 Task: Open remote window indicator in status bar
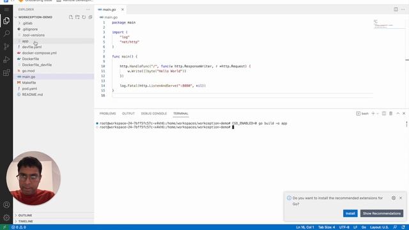coord(4,227)
